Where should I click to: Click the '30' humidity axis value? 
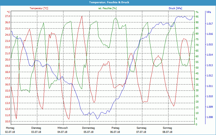(197, 90)
